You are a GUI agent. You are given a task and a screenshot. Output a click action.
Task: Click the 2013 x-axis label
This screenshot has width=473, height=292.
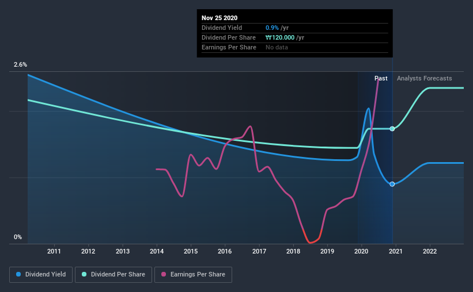[x=123, y=251]
